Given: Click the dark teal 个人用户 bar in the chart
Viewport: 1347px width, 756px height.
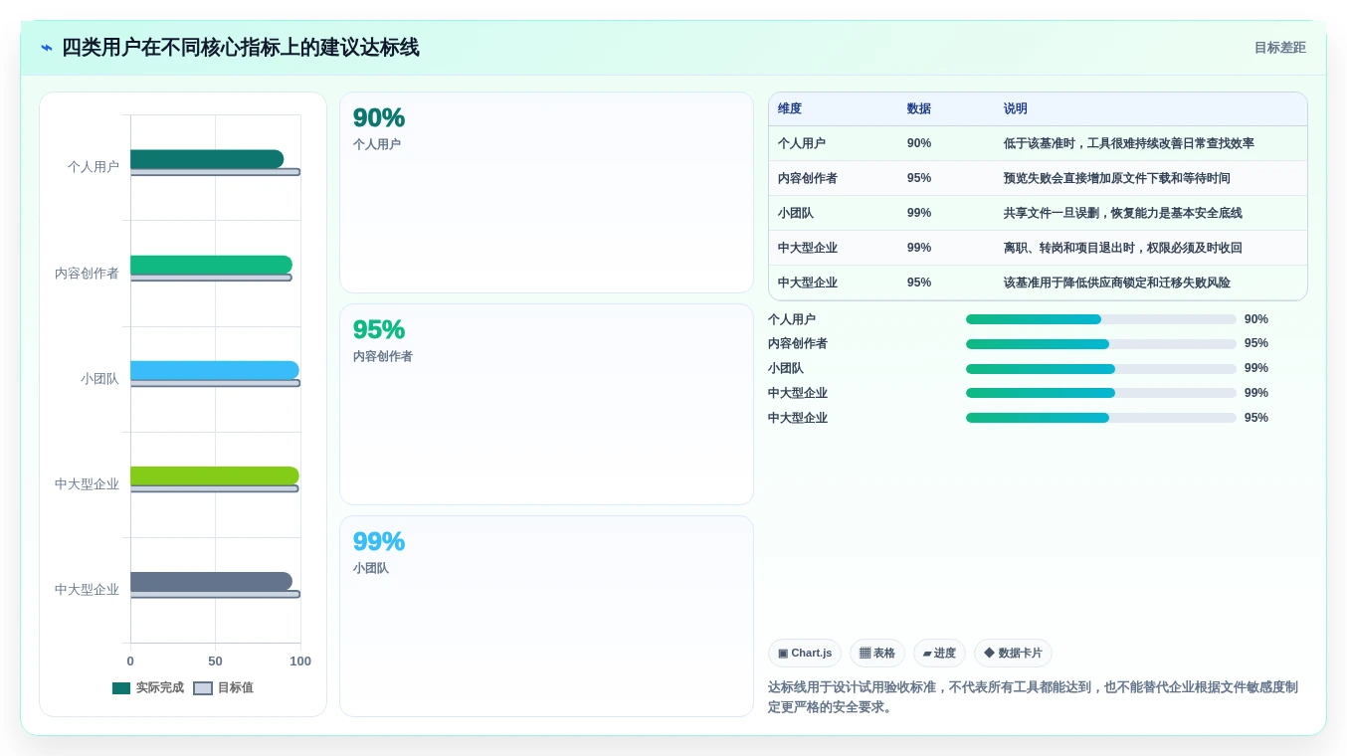Looking at the screenshot, I should pos(207,159).
